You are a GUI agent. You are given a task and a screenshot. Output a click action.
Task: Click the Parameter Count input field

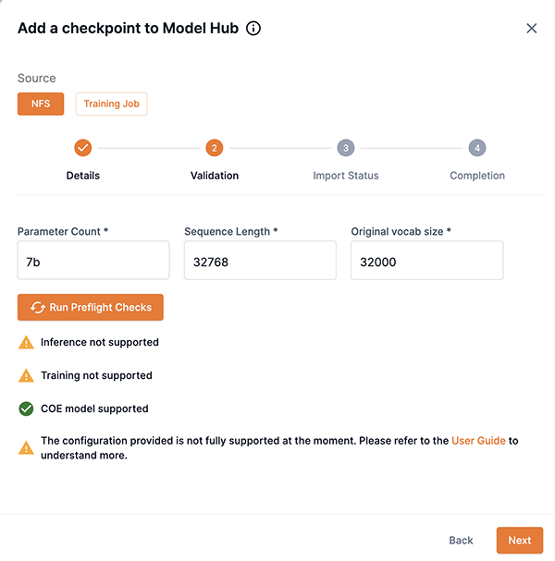click(x=93, y=262)
